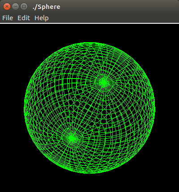Click the ./Sphere title text
The width and height of the screenshot is (179, 192).
click(47, 7)
